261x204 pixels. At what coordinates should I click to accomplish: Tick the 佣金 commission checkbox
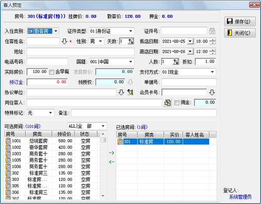(177, 103)
